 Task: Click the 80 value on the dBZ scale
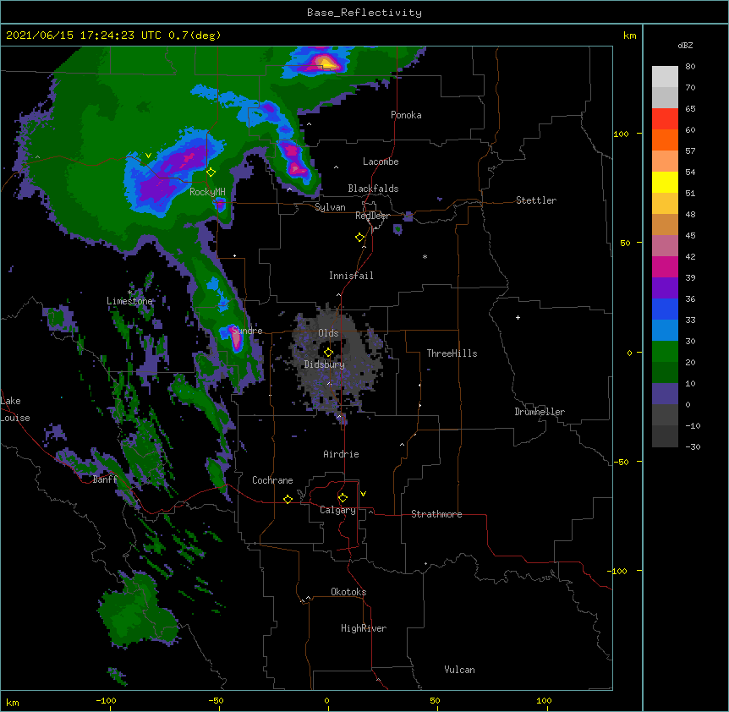pos(690,67)
